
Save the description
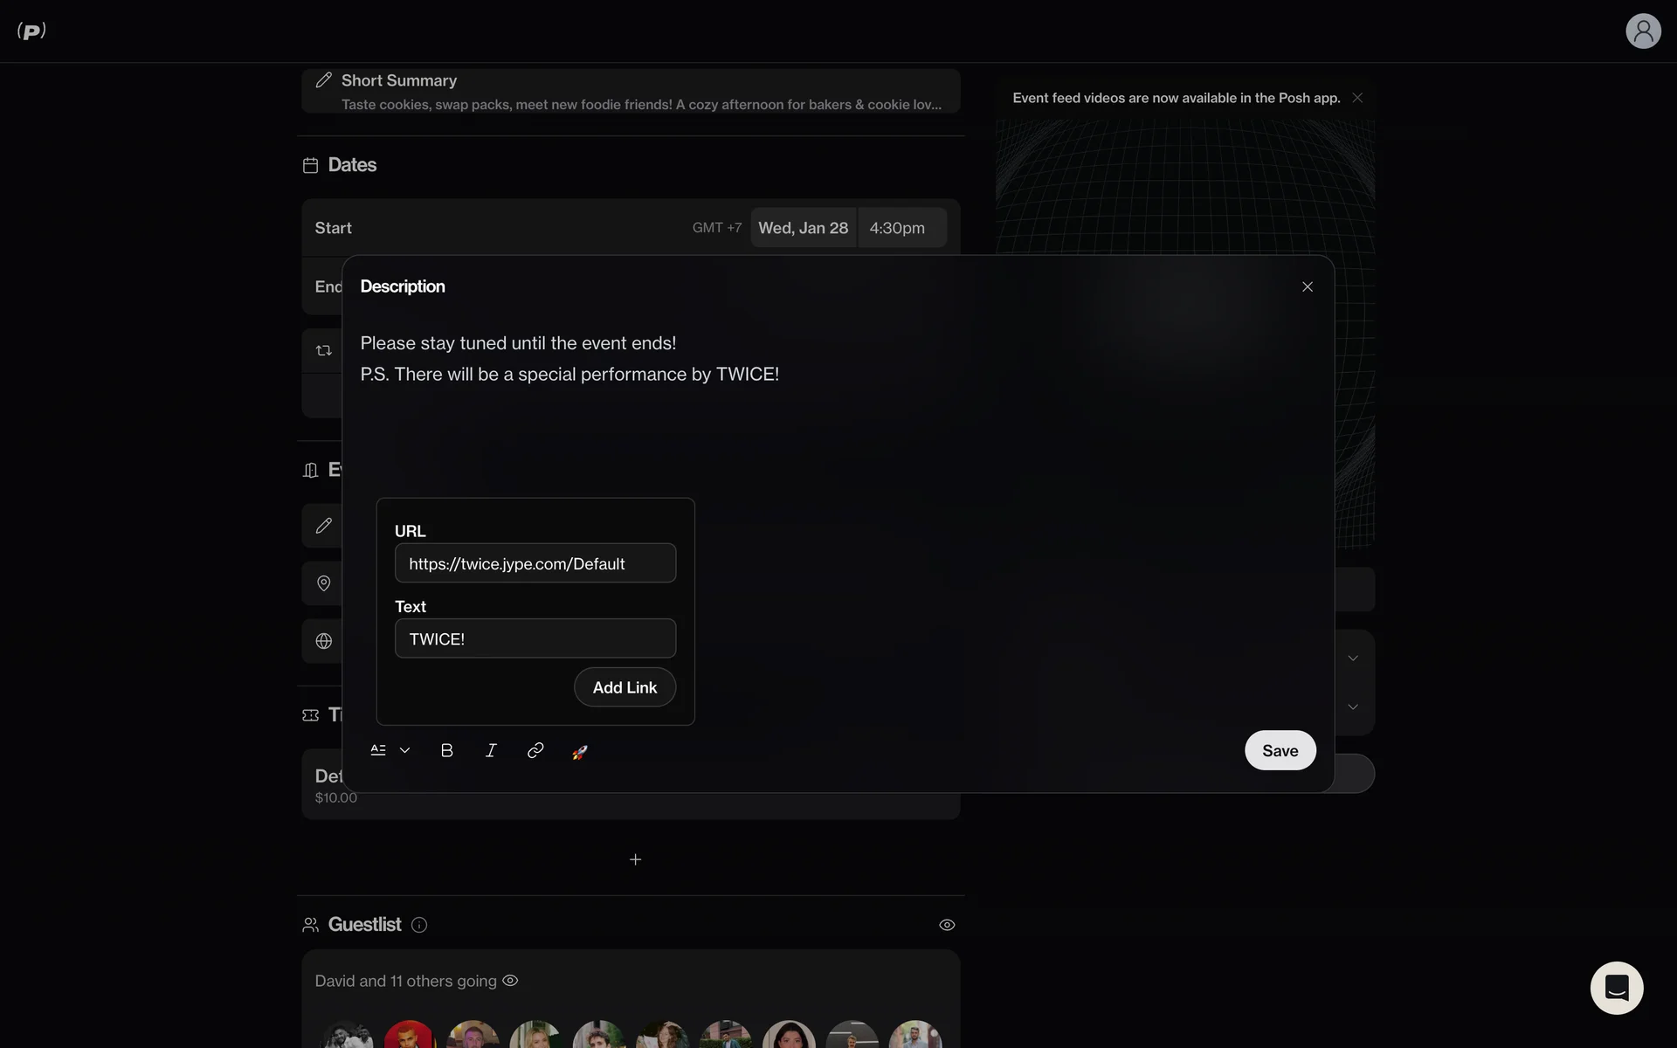coord(1280,750)
